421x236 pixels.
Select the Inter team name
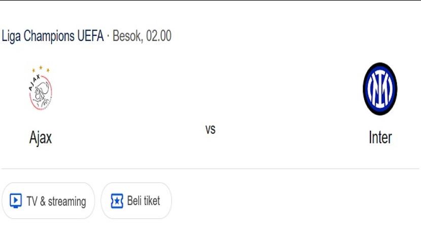point(380,137)
